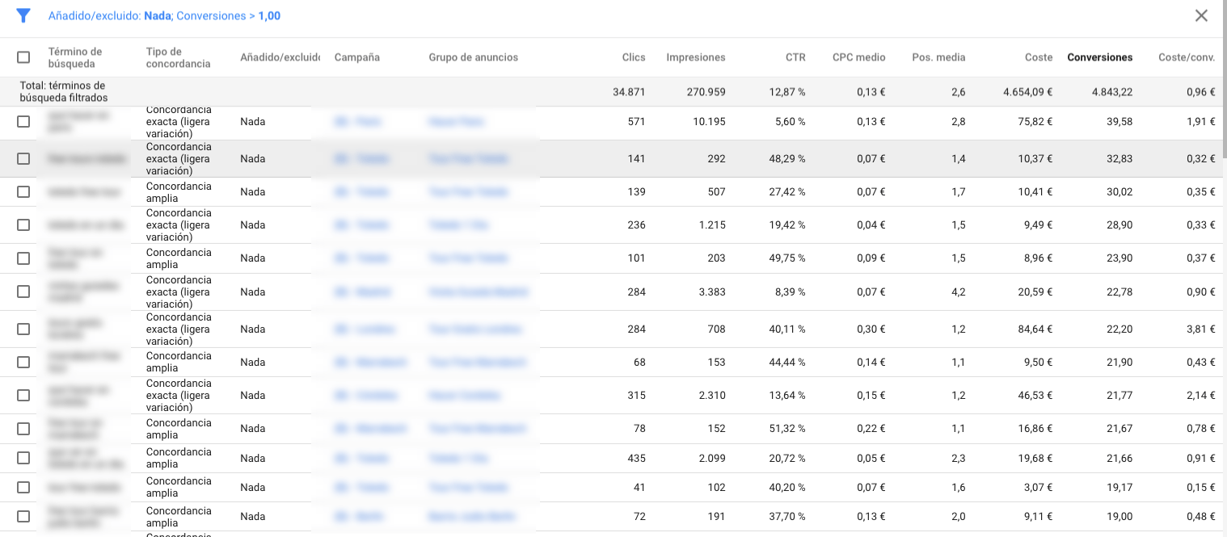
Task: Sort by Impresiones column header
Action: coord(695,57)
